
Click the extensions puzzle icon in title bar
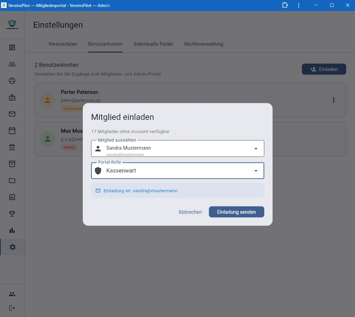(285, 5)
